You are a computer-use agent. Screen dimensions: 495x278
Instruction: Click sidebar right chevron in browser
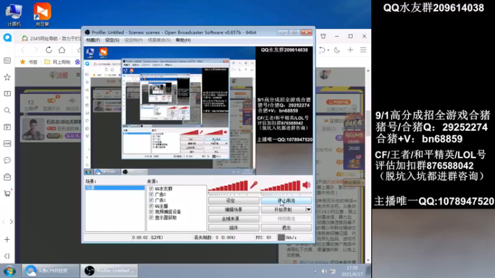(x=11, y=222)
